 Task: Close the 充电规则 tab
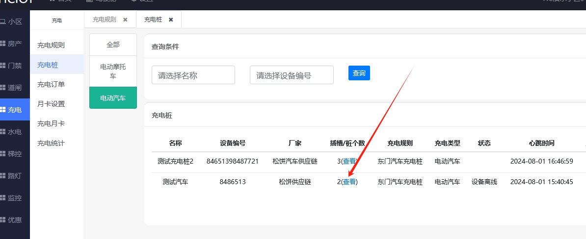[125, 20]
